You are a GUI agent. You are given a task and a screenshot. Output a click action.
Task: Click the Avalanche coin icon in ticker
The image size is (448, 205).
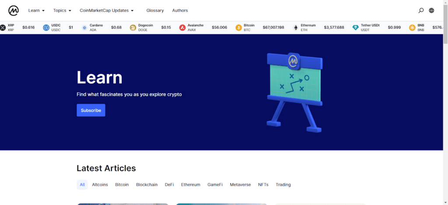point(182,28)
